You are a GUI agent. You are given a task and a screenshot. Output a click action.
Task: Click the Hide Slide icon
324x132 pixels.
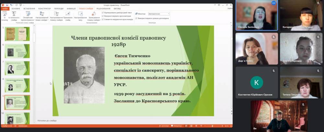68,15
